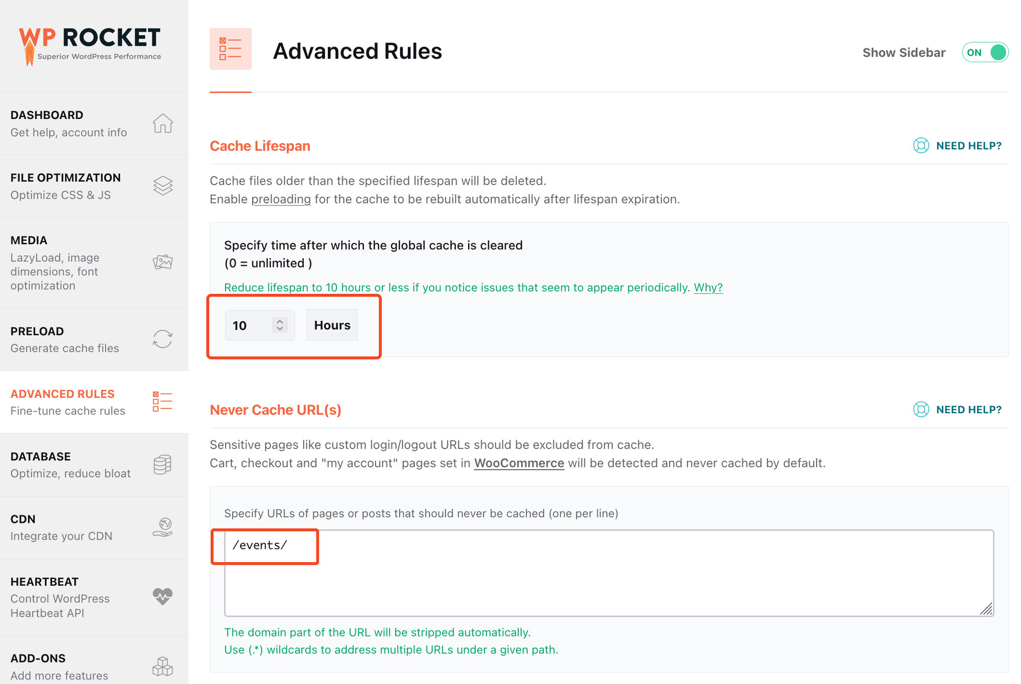Open the Hours time unit dropdown

point(332,325)
